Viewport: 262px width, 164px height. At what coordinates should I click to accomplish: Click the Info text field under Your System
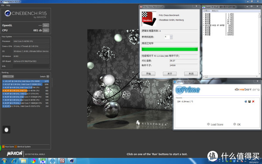click(31, 66)
